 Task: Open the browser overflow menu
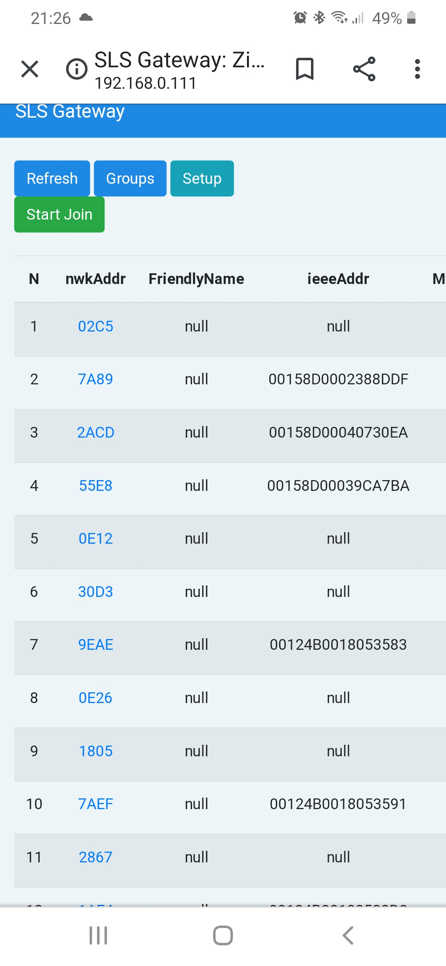417,69
